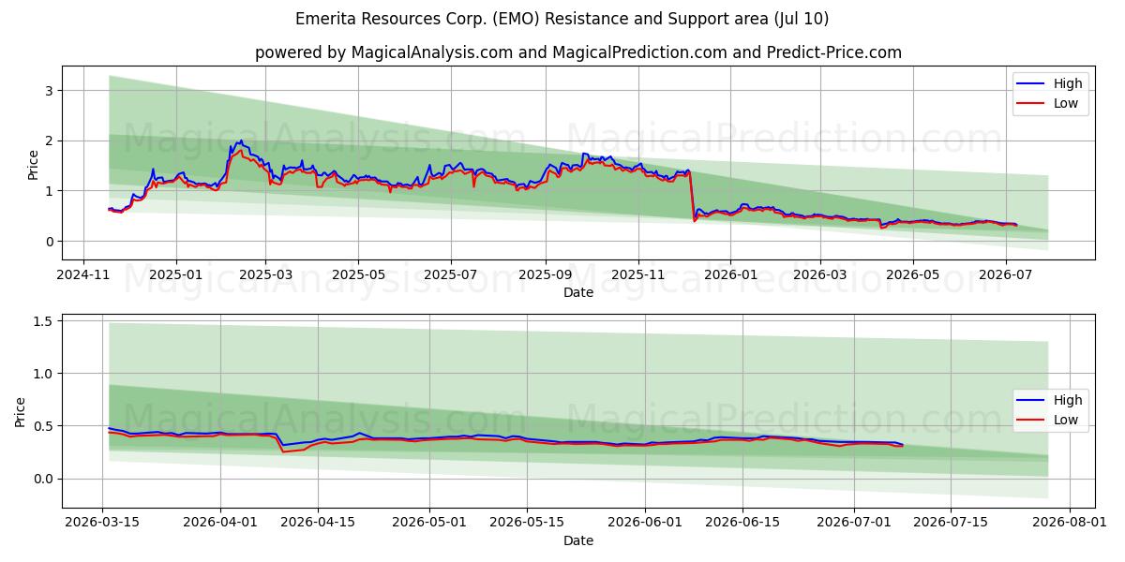Click the '2026-04-15' date tick label

318,522
